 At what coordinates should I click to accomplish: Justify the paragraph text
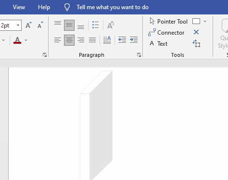(92, 40)
